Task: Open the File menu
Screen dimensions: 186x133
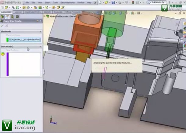Action: (27, 2)
